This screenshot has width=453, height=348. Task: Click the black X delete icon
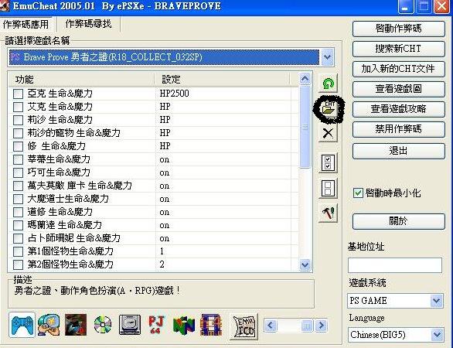point(328,133)
